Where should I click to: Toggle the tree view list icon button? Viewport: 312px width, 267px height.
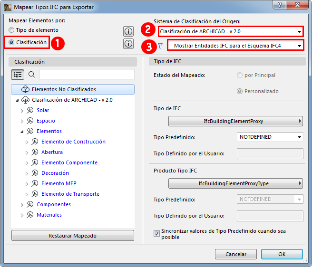18,75
